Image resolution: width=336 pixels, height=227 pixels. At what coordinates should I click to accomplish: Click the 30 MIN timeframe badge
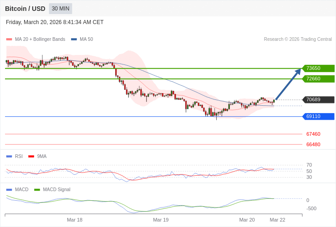pyautogui.click(x=61, y=9)
